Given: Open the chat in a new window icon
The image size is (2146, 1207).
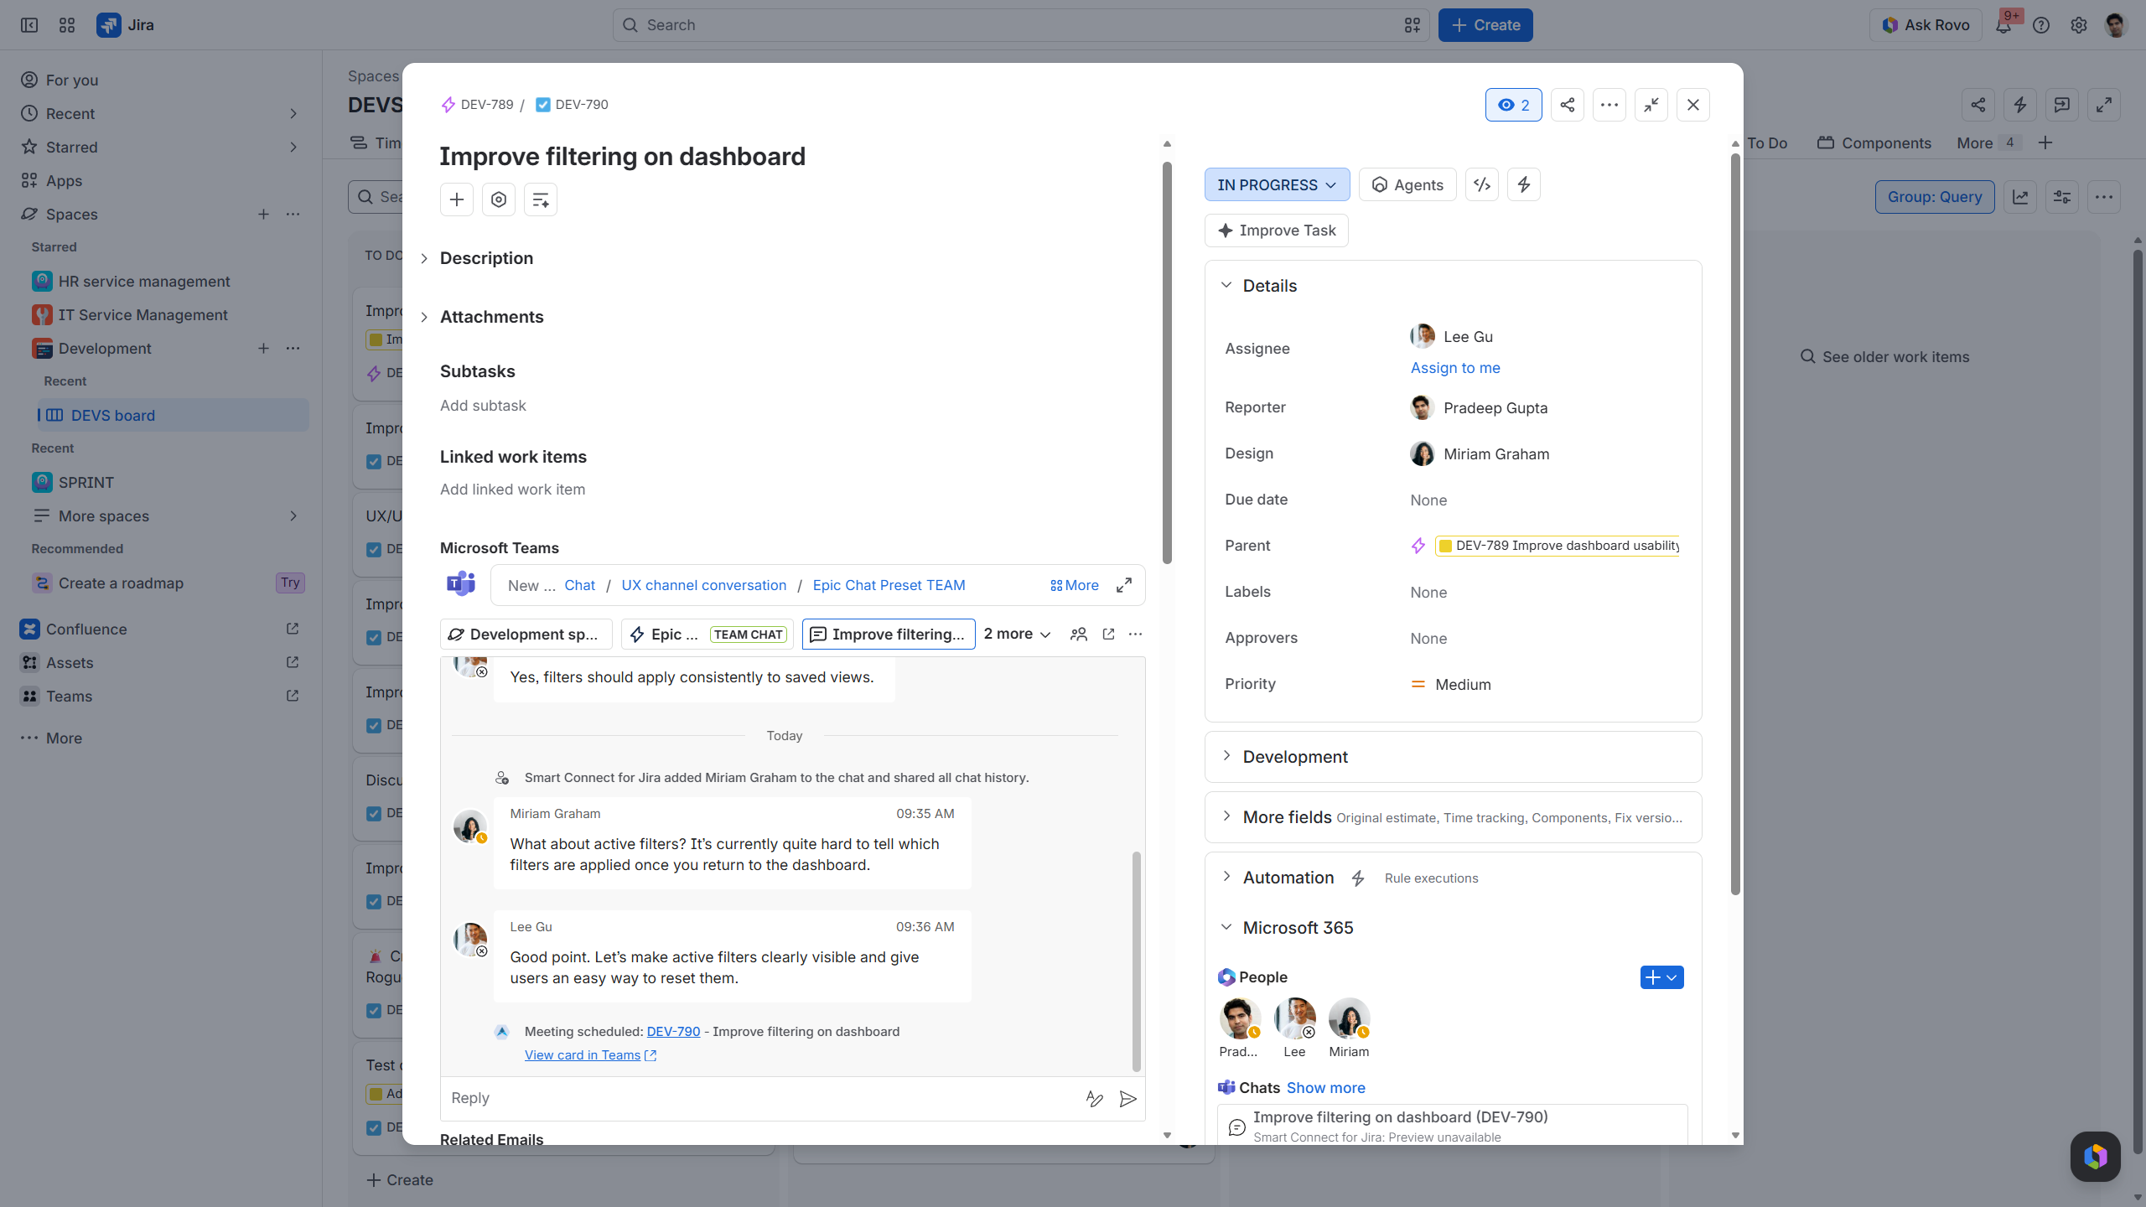Looking at the screenshot, I should 1108,635.
